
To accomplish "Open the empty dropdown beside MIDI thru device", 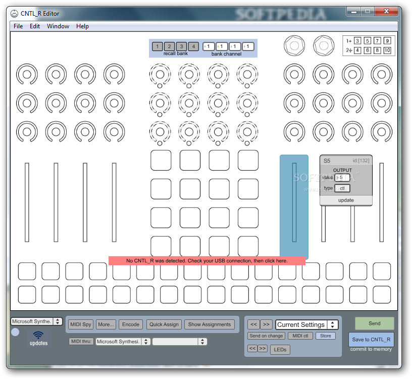I will (x=179, y=342).
